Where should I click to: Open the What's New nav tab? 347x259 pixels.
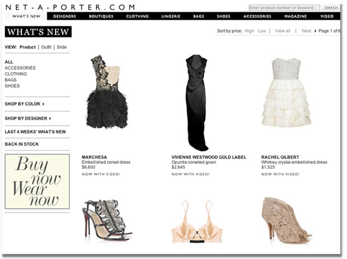click(x=26, y=16)
